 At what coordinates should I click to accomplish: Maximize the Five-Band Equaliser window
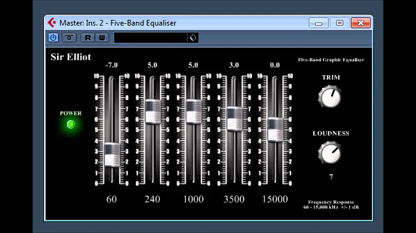[340, 23]
